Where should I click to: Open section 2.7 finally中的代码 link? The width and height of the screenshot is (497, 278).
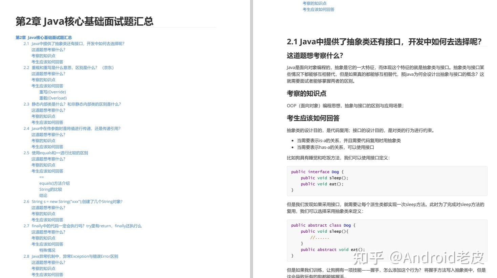pos(82,226)
